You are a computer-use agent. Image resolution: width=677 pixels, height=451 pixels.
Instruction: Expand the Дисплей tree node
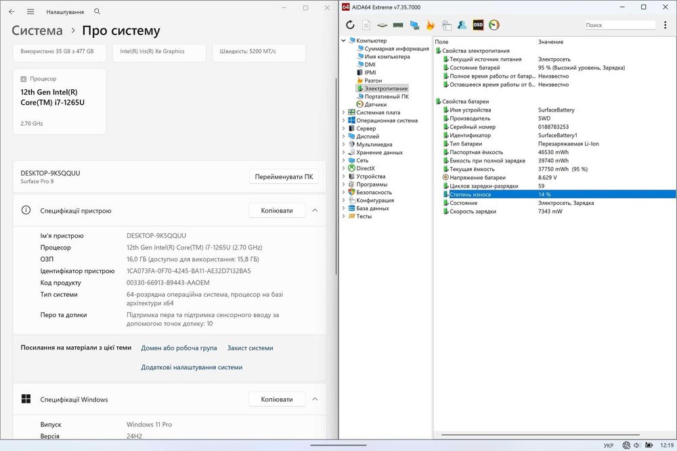[x=344, y=137]
